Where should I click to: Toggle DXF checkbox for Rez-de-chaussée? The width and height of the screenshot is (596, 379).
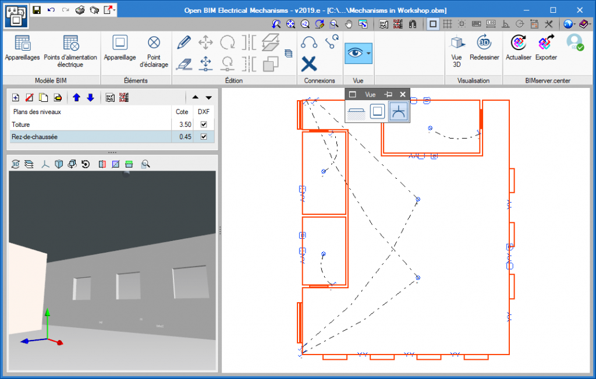click(204, 137)
